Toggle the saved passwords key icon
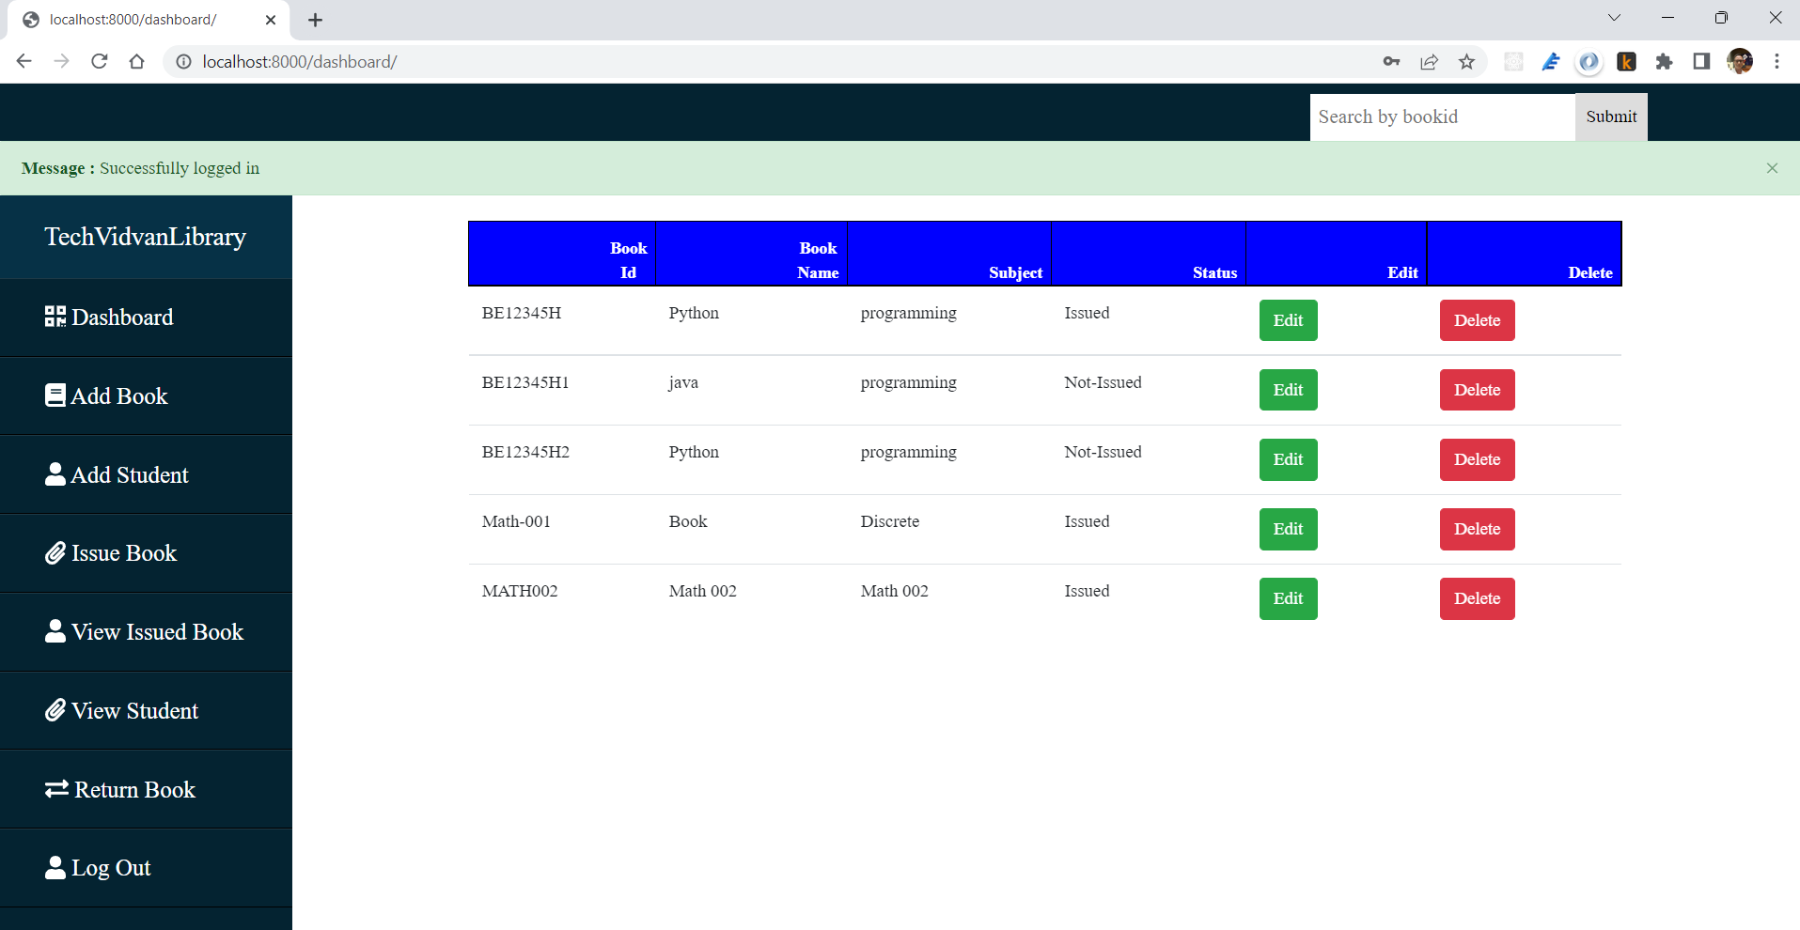Screen dimensions: 1800x930 [1392, 61]
